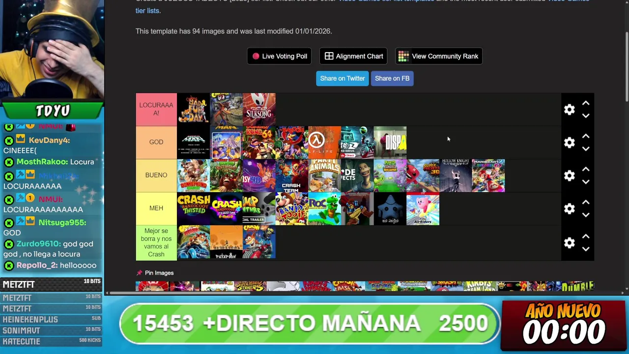Move GOD tier up with arrow
This screenshot has width=629, height=354.
(586, 136)
